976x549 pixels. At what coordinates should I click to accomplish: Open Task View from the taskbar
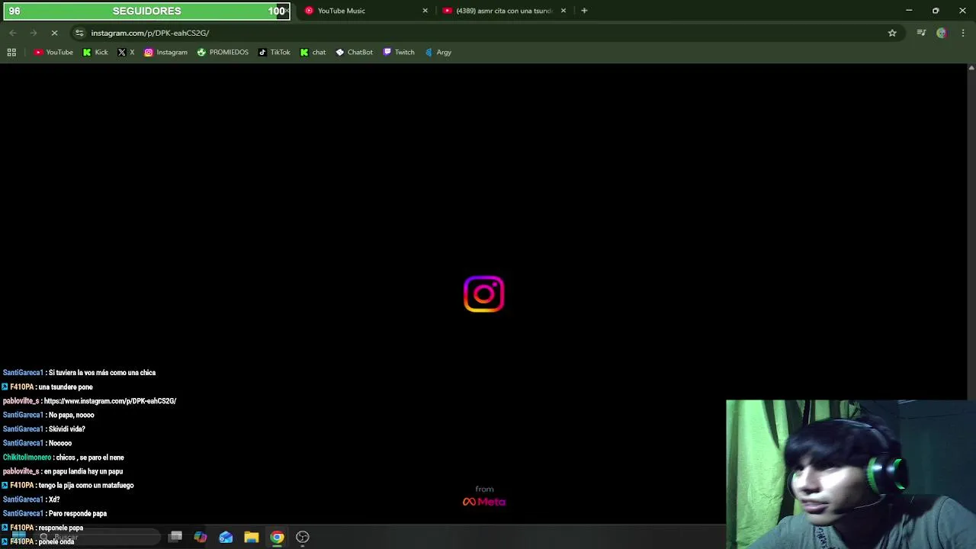pyautogui.click(x=175, y=537)
